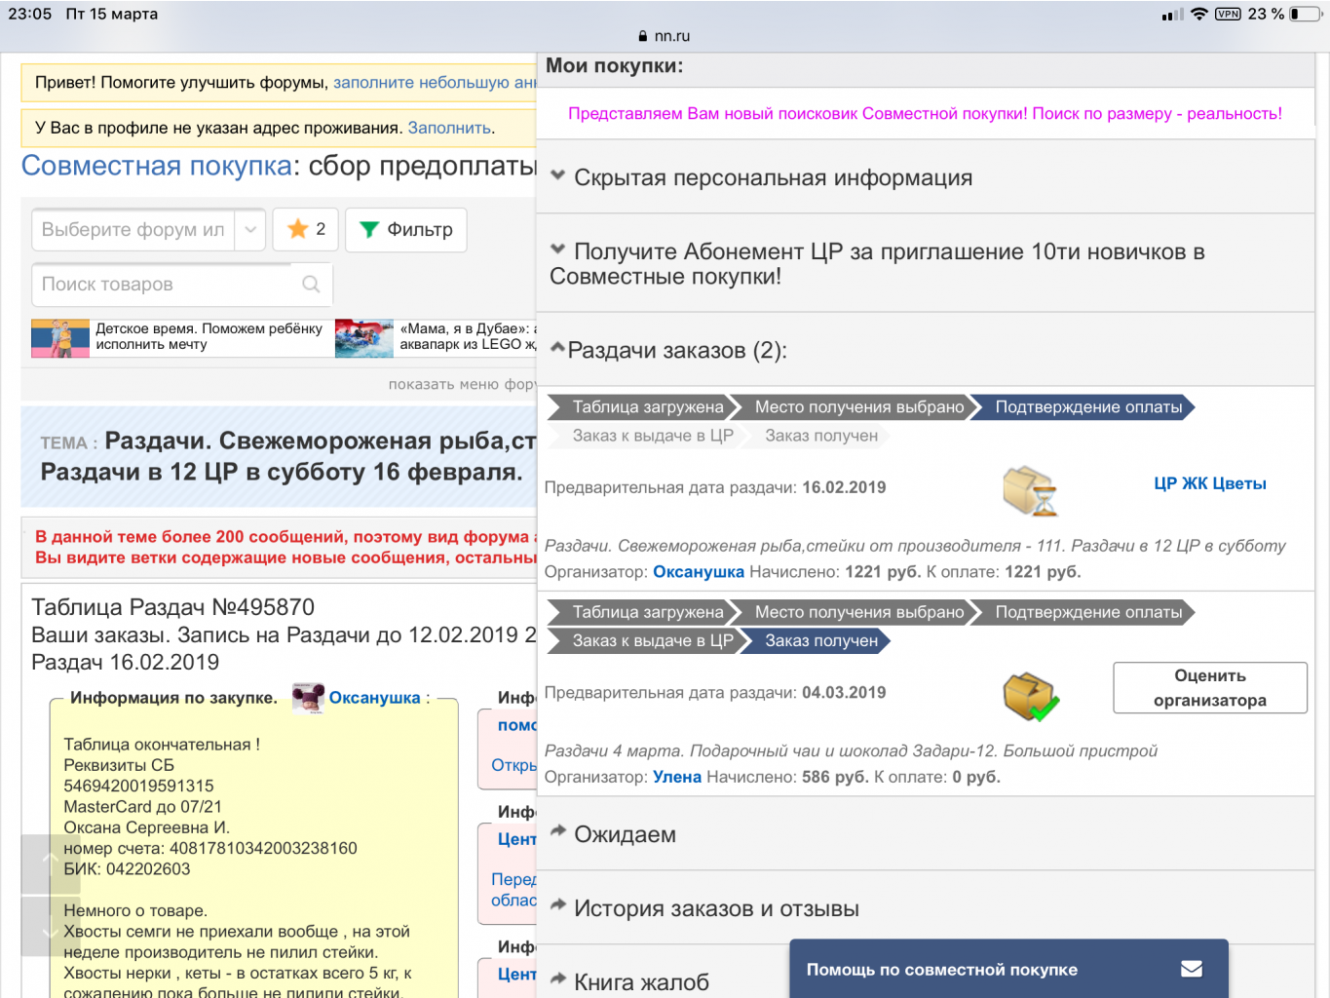Open the Выберите форум dropdown arrow
Image resolution: width=1330 pixels, height=998 pixels.
pyautogui.click(x=250, y=230)
